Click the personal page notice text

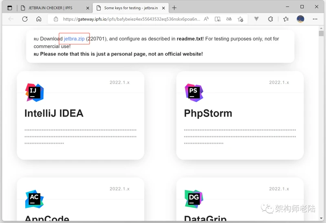tap(121, 54)
